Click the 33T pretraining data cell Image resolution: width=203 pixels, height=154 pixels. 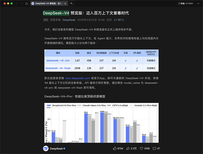point(101,61)
